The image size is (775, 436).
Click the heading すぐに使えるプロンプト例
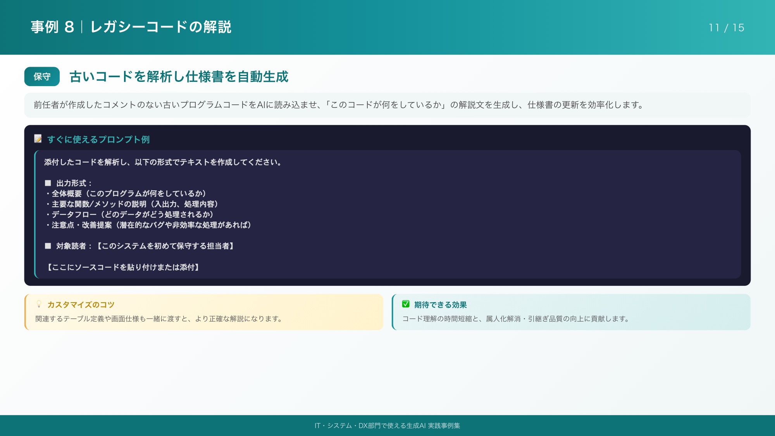point(98,139)
